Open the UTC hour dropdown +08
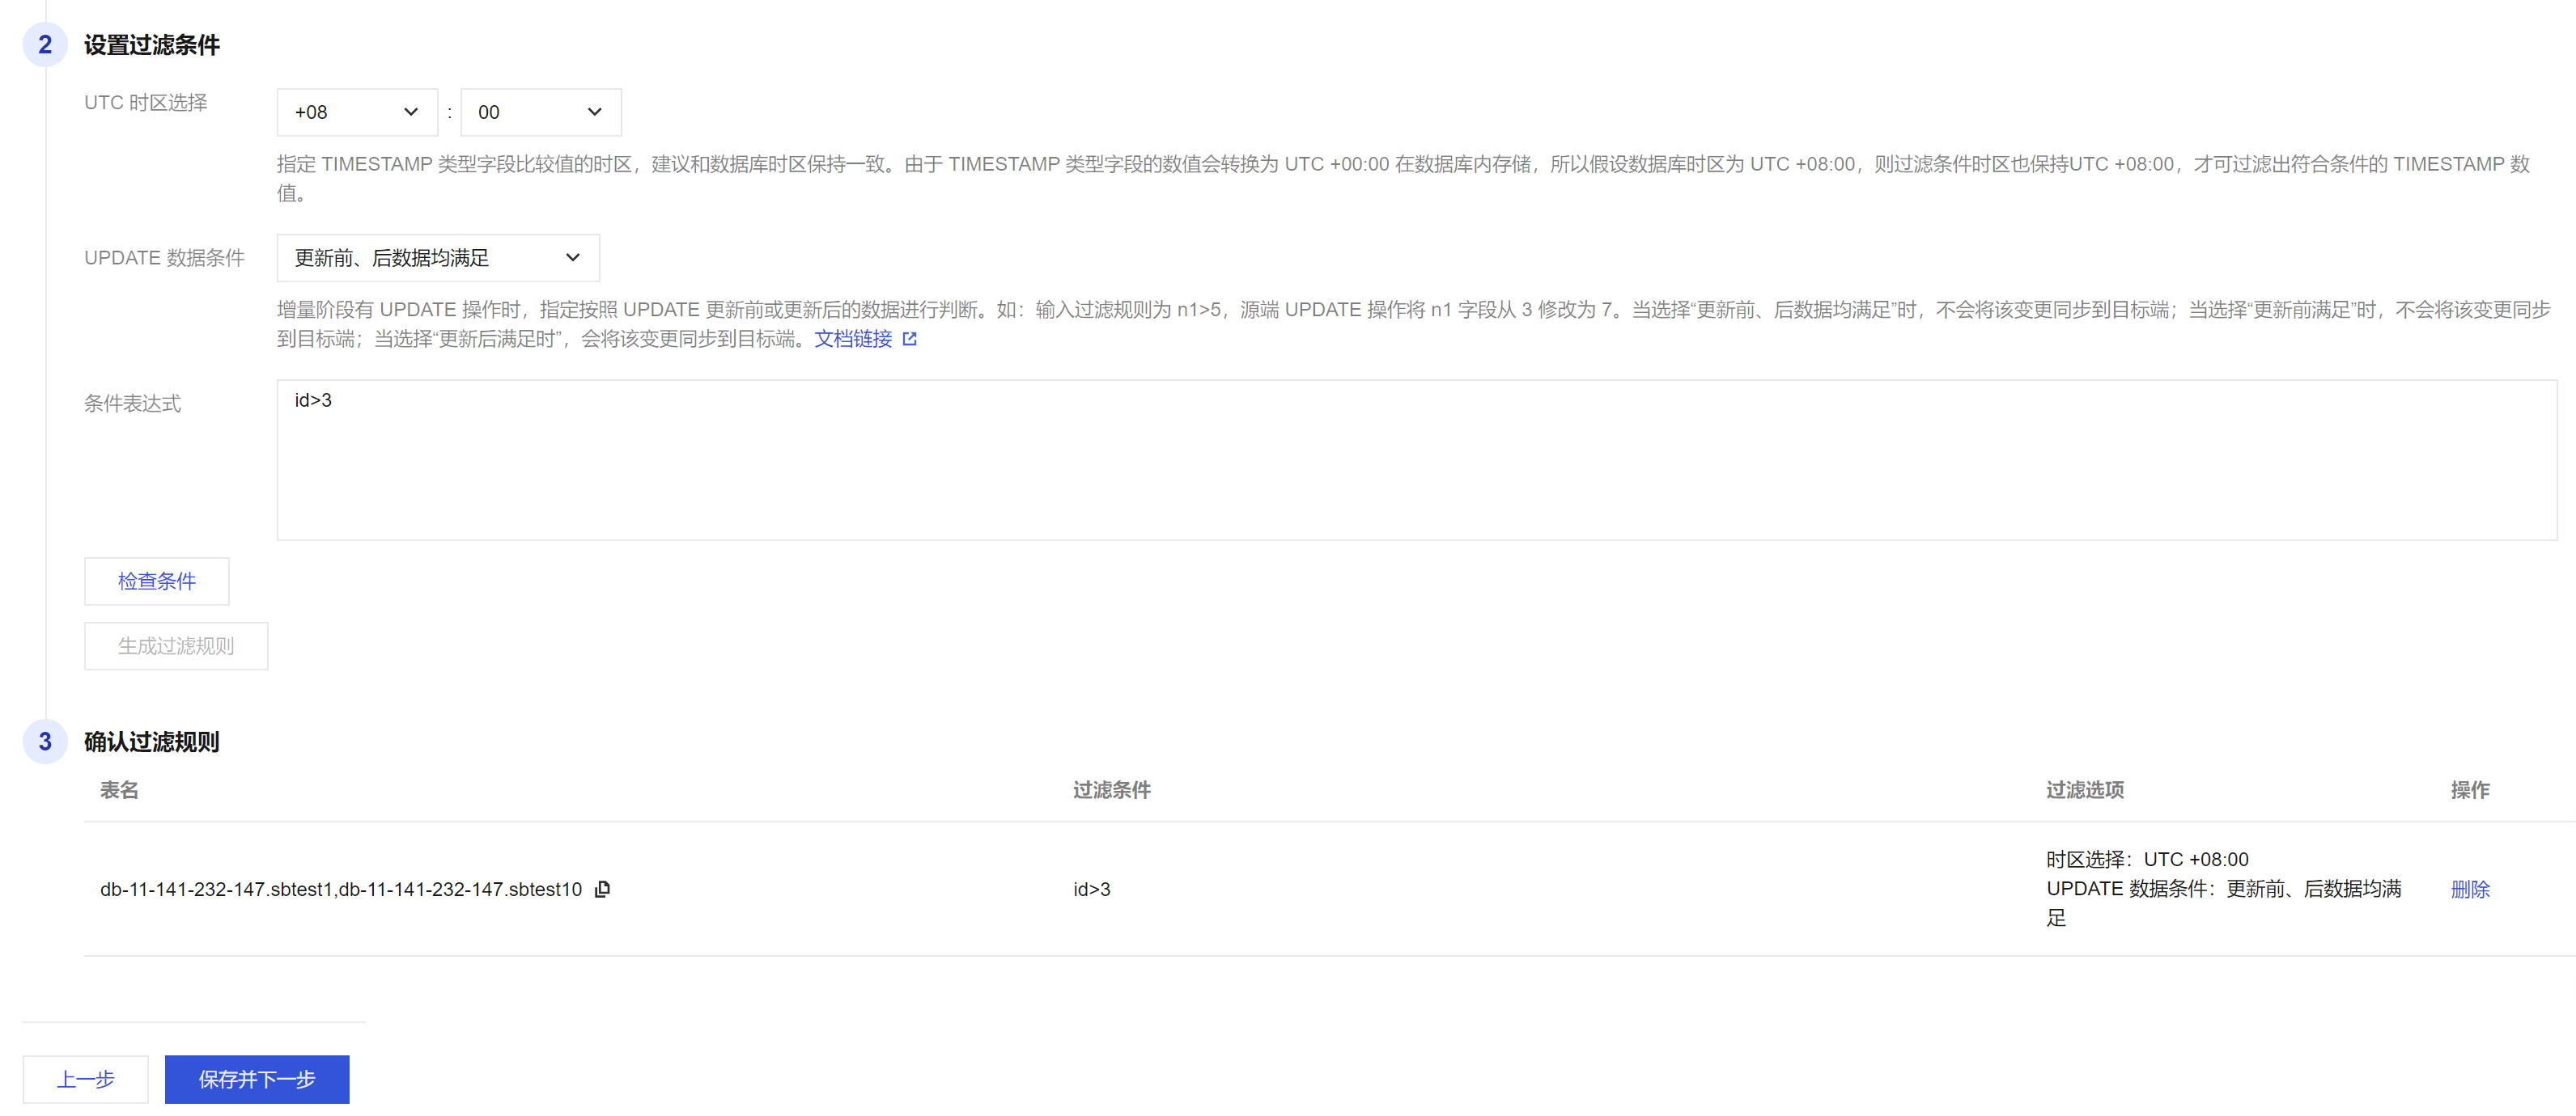This screenshot has width=2576, height=1116. (x=357, y=112)
